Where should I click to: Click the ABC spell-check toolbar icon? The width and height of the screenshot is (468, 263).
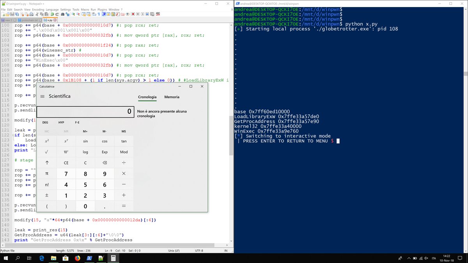click(x=158, y=14)
